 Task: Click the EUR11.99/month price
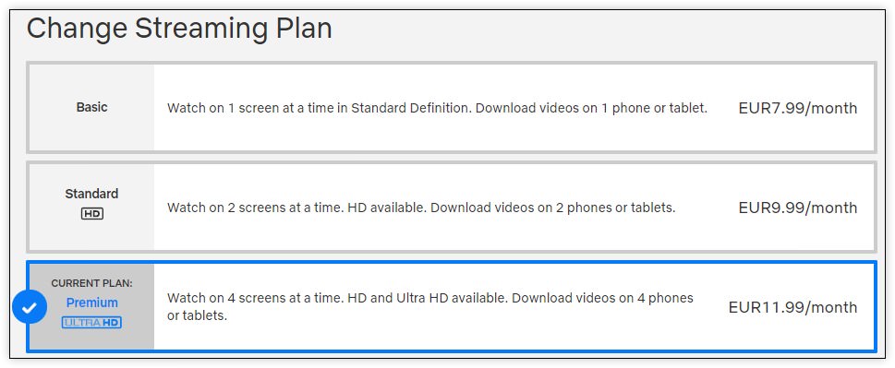tap(792, 308)
